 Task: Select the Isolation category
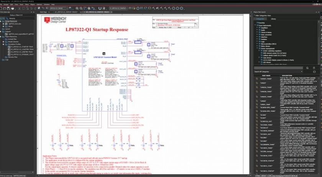264,39
